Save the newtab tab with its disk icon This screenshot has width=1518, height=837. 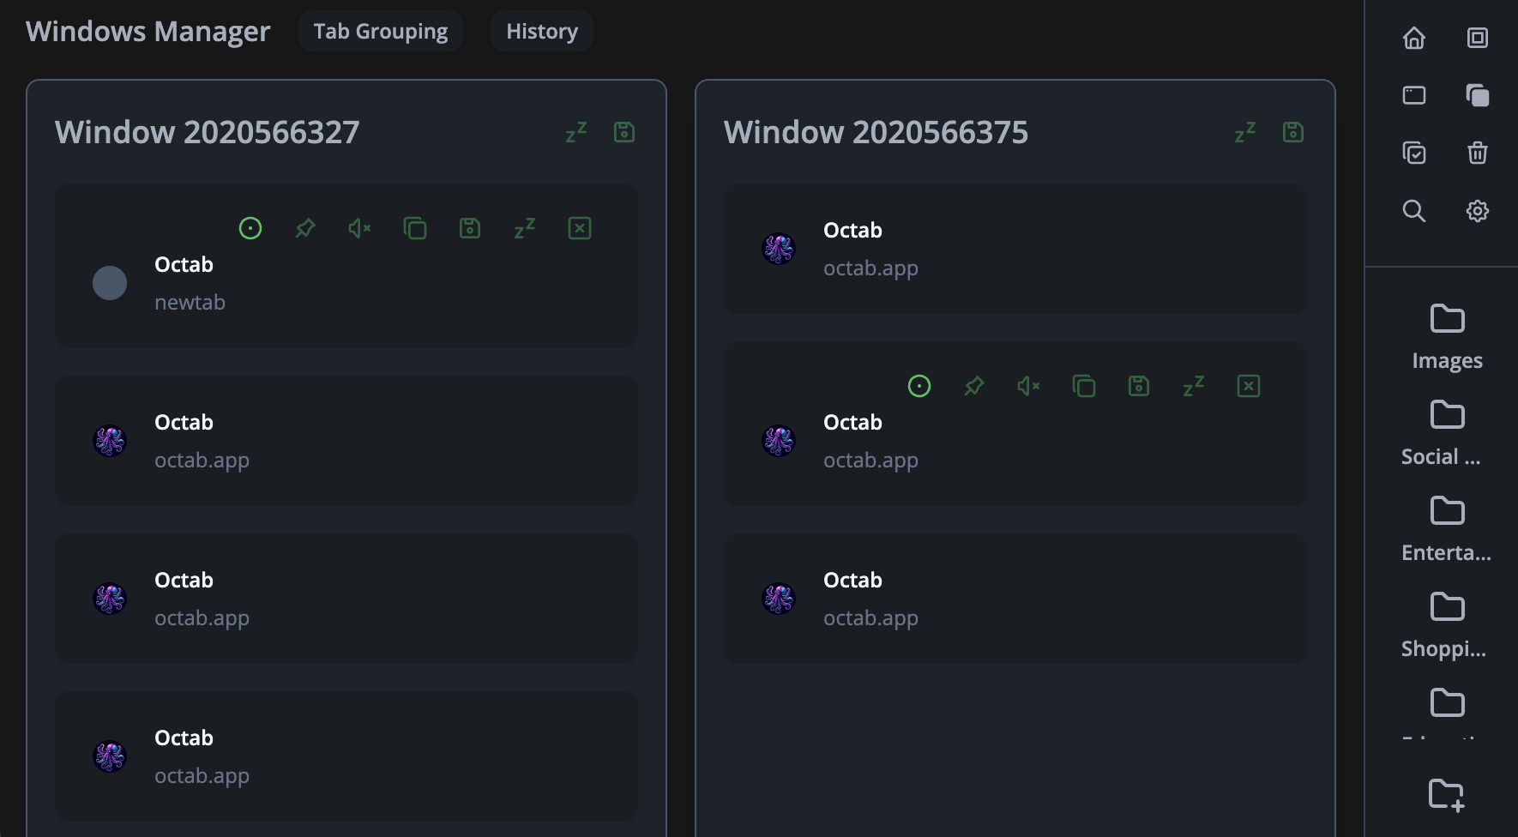pyautogui.click(x=470, y=228)
